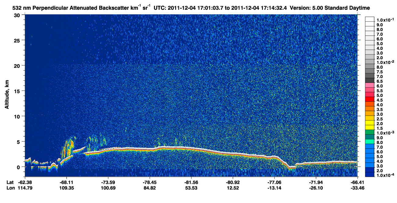
Task: Click longitude value 114.79
Action: click(25, 188)
